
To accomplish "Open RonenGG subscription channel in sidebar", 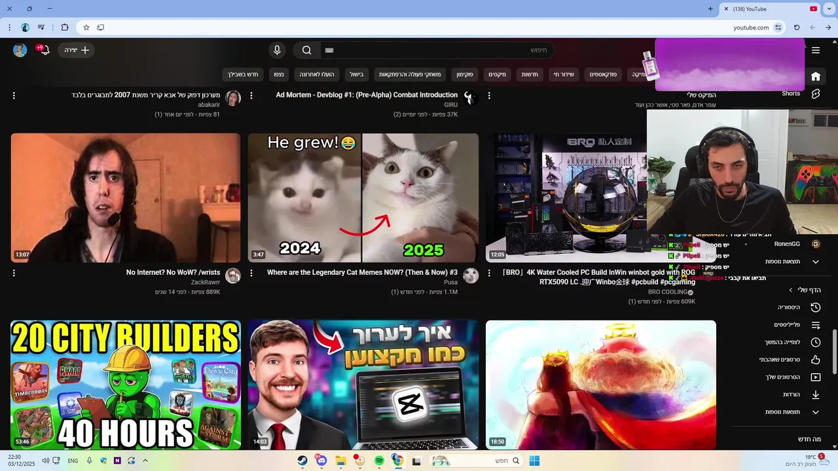I will point(797,244).
